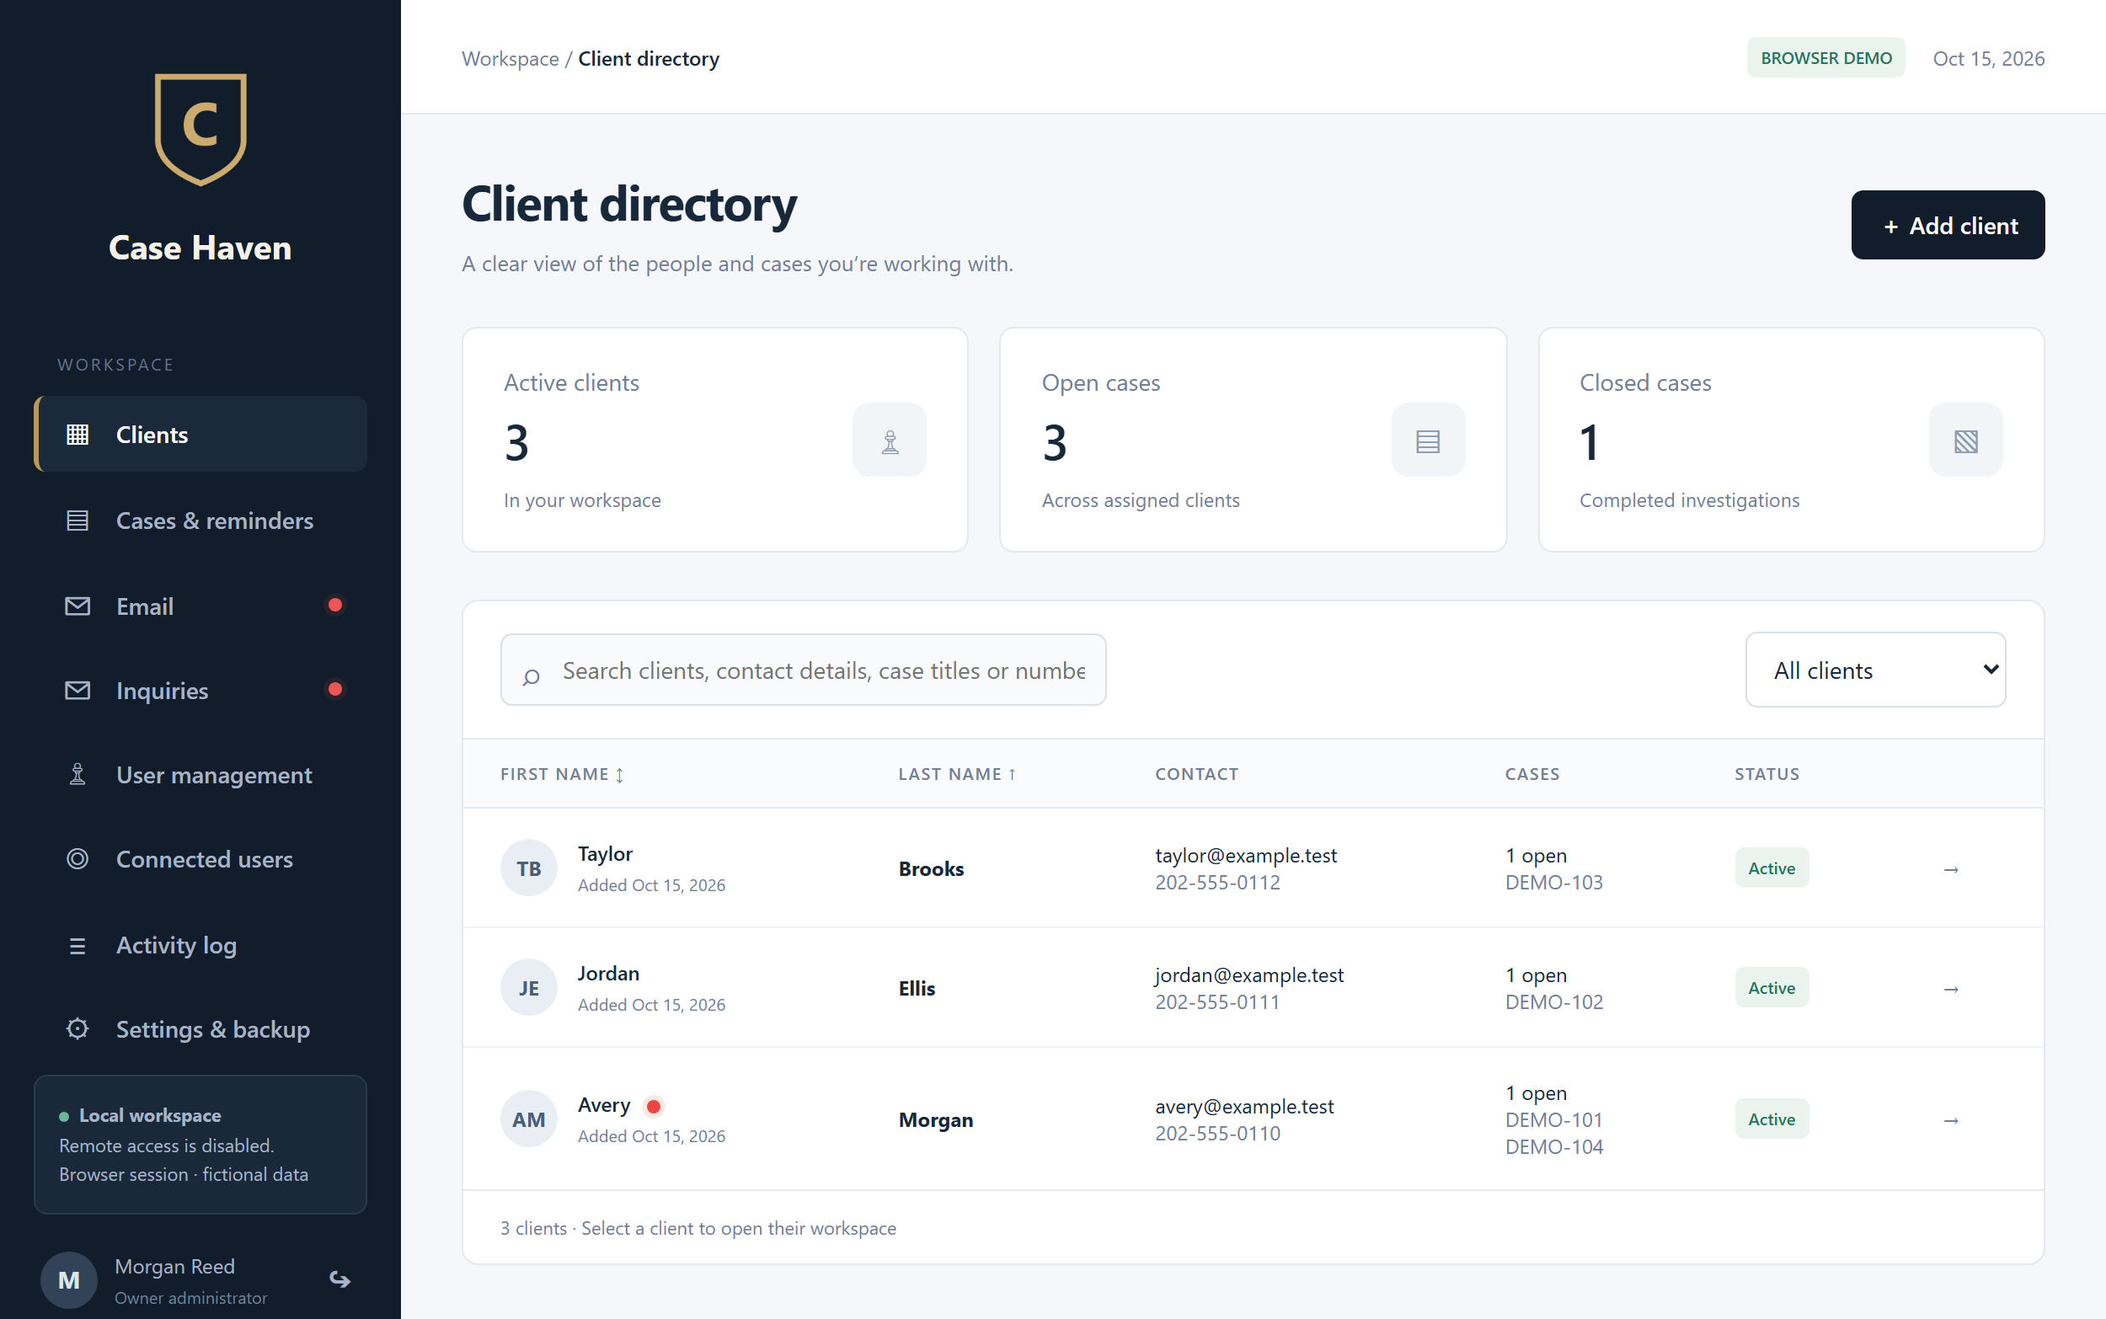Click jordan@example.test contact email
Screen dimensions: 2106x1319
point(1249,975)
